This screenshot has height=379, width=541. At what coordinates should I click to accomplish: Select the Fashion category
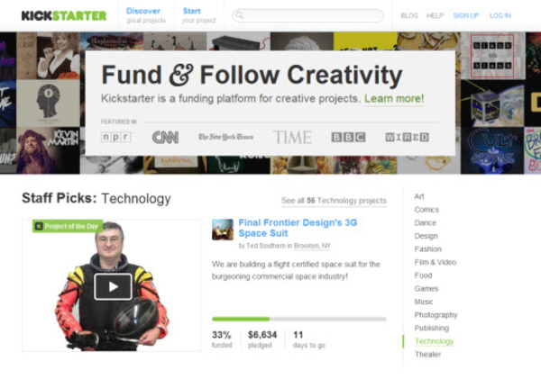pos(427,249)
